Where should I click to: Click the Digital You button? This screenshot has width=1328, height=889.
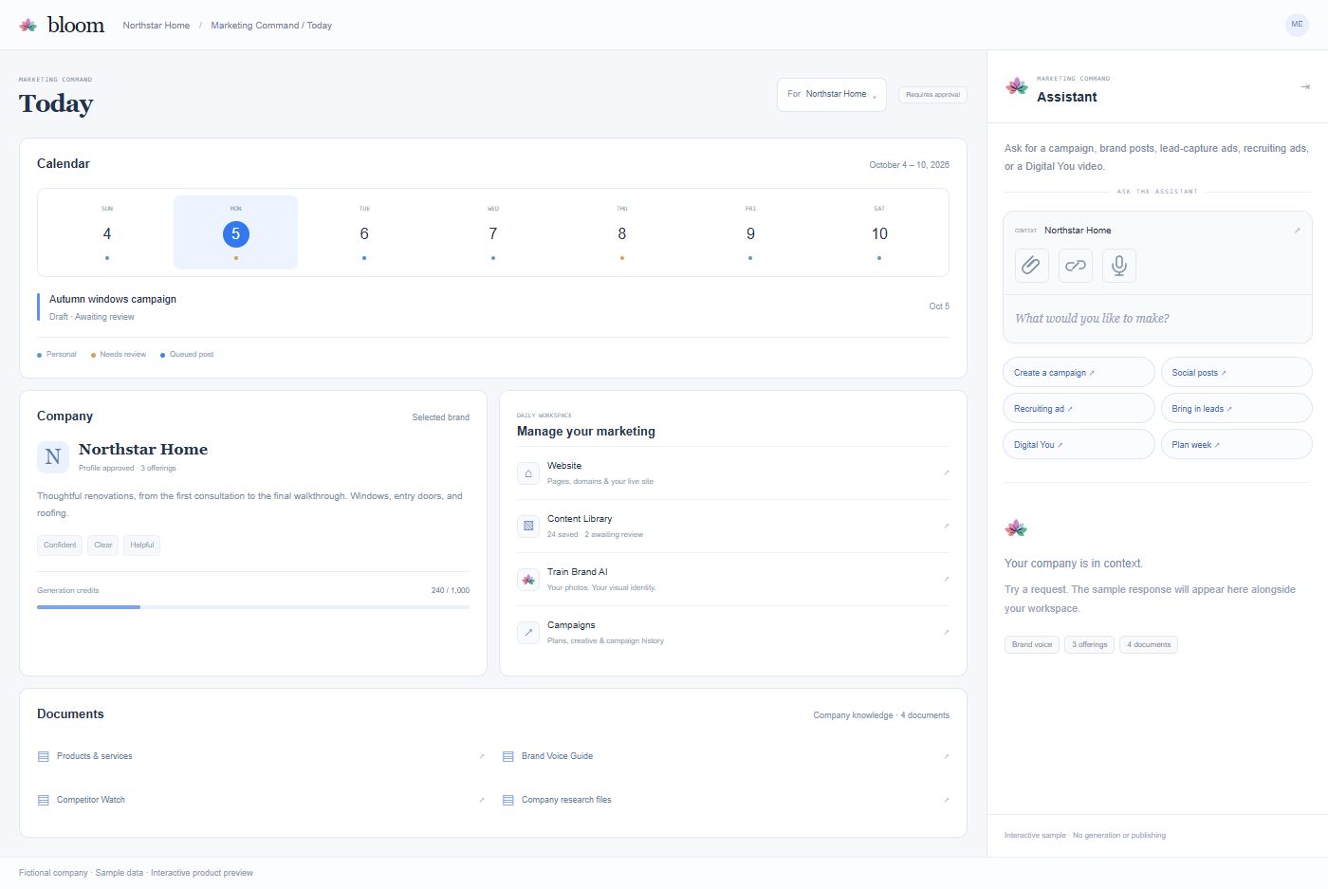coord(1079,445)
